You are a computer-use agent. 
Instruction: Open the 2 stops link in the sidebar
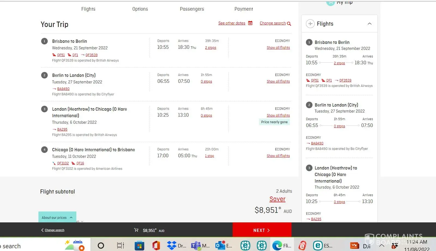coord(339,63)
